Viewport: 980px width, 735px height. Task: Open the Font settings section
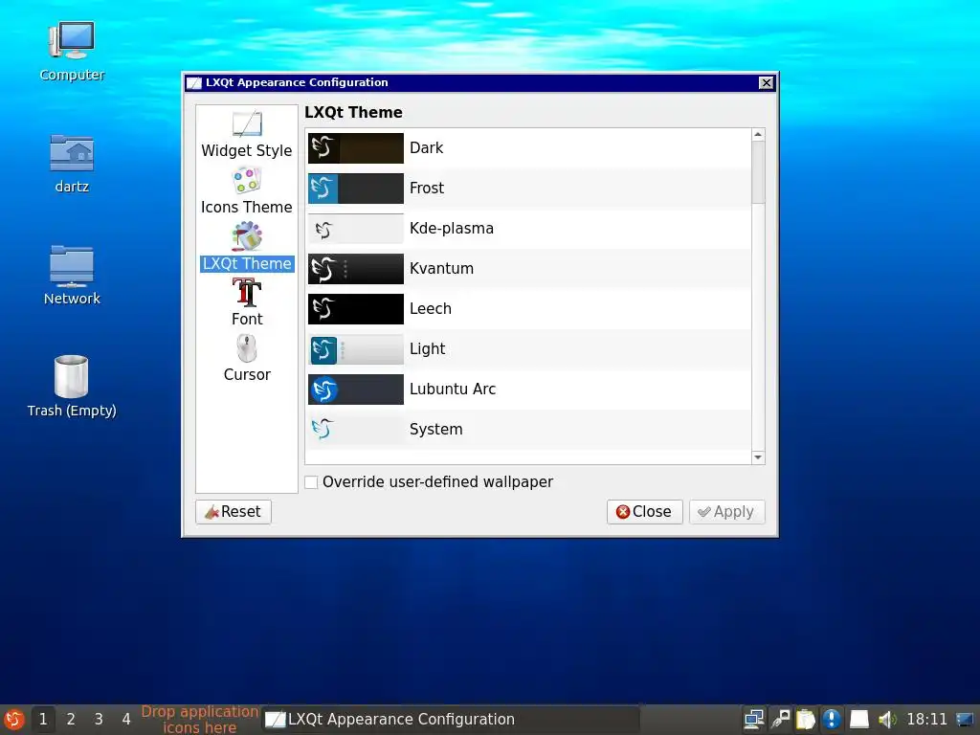point(247,302)
